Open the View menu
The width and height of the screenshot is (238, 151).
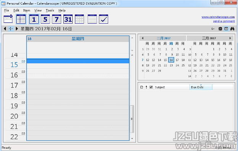[x=38, y=10]
